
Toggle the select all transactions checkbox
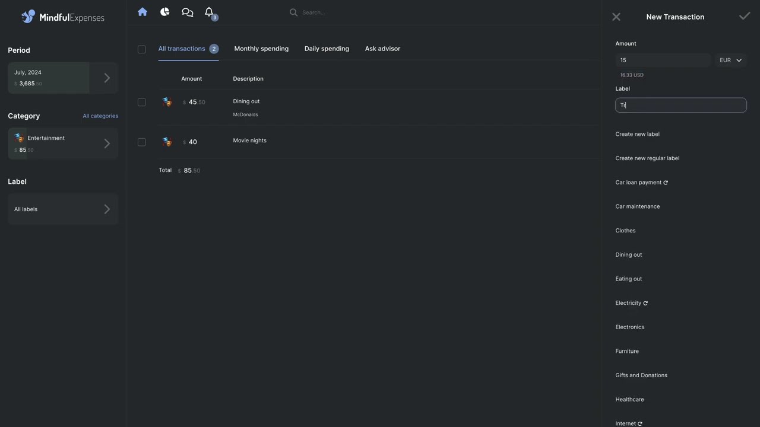pos(141,49)
